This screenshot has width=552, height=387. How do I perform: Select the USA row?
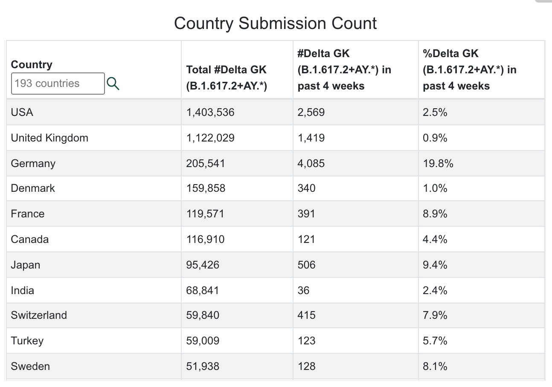click(275, 112)
